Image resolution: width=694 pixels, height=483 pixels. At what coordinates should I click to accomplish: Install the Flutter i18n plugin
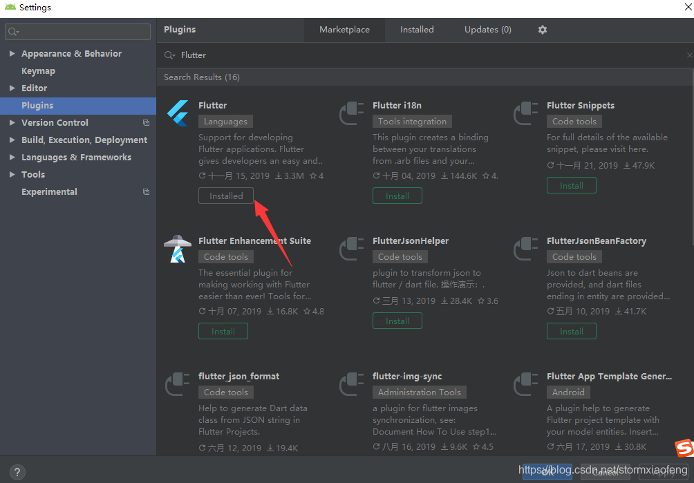(397, 196)
